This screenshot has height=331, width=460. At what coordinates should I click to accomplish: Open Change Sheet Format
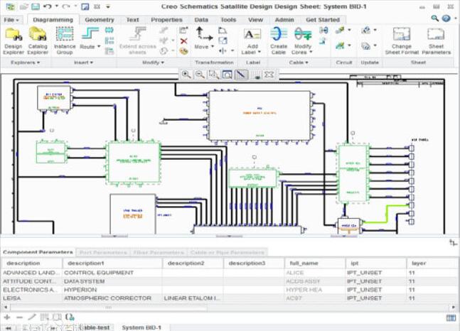tap(402, 40)
